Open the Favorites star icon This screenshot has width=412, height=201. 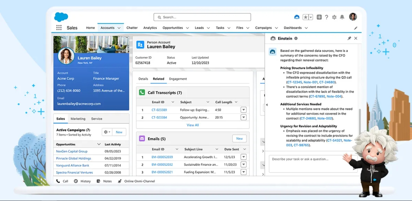point(306,17)
